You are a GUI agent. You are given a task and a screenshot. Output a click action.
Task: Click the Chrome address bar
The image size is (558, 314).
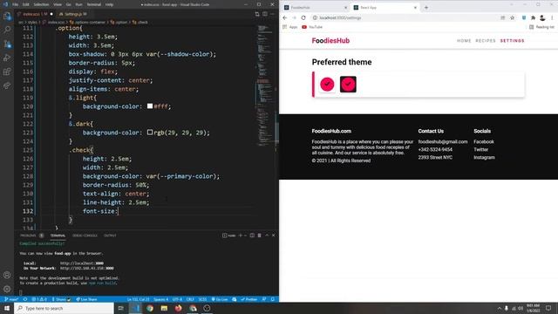(405, 17)
